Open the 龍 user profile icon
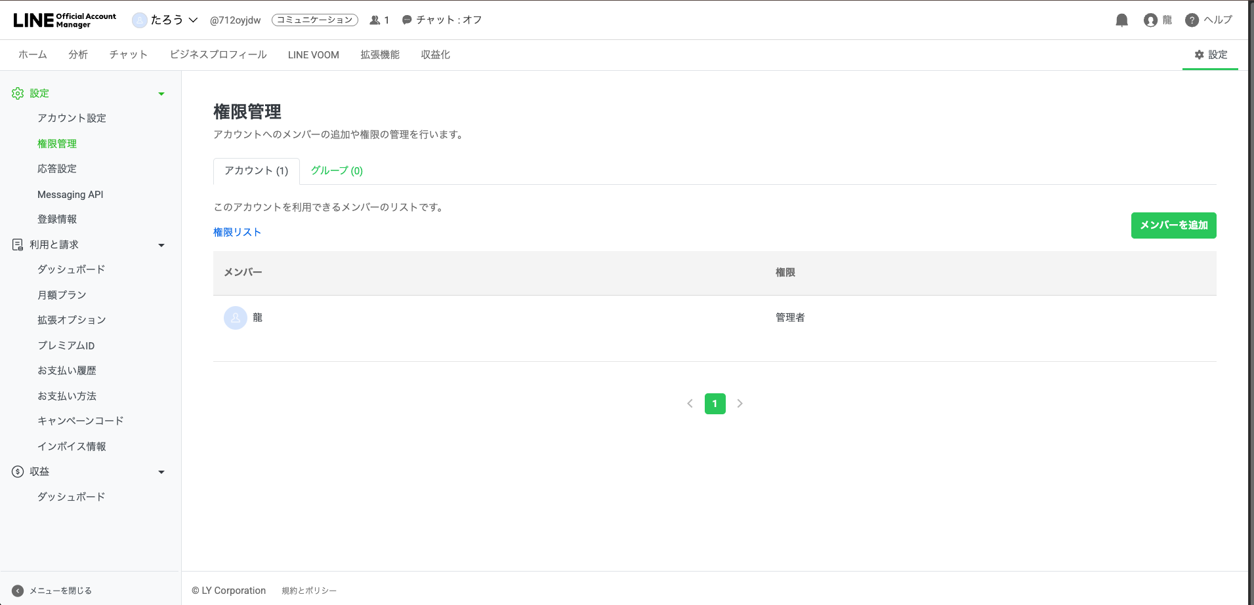 pyautogui.click(x=1150, y=20)
